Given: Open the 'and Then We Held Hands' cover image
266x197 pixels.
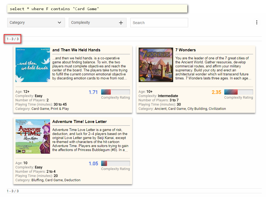Looking at the screenshot, I should pos(33,65).
